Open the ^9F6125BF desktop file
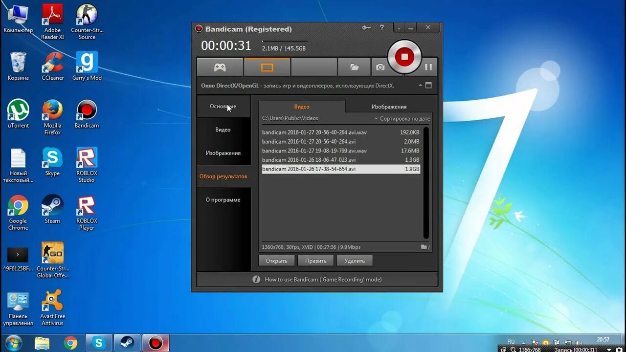626x352 pixels. 18,259
